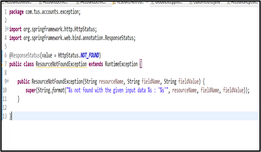Screen dimensions: 261x152
Task: Open the GlobalException editor tab
Action: point(167,2)
